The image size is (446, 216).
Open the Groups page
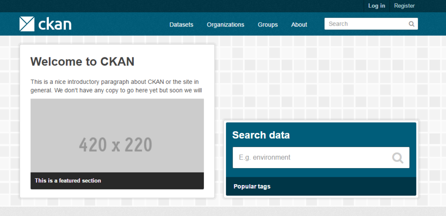pos(268,25)
